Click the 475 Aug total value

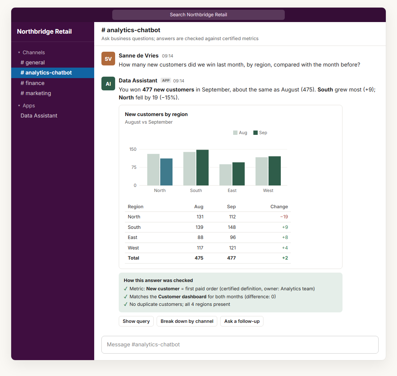pyautogui.click(x=199, y=258)
